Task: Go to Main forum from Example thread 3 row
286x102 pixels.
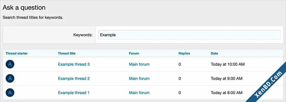Action: pyautogui.click(x=139, y=64)
